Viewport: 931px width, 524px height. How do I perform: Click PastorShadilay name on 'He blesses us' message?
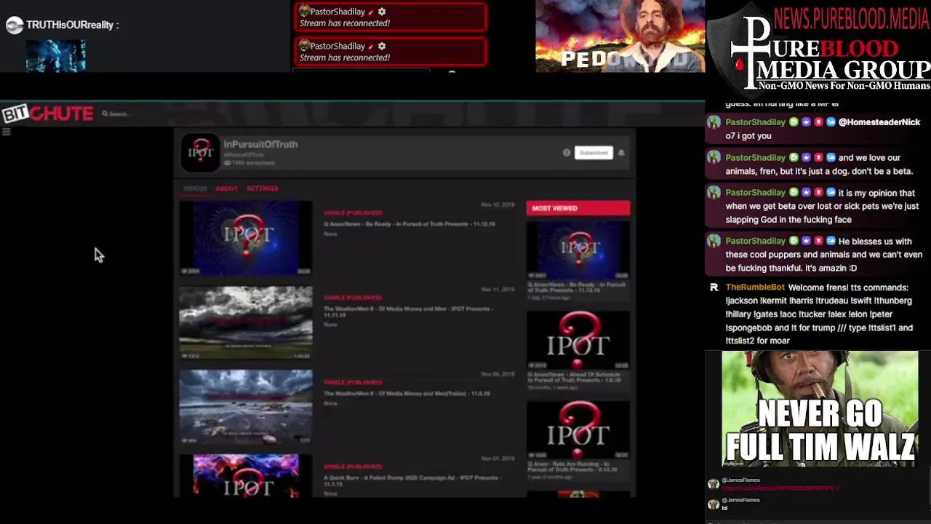[755, 241]
